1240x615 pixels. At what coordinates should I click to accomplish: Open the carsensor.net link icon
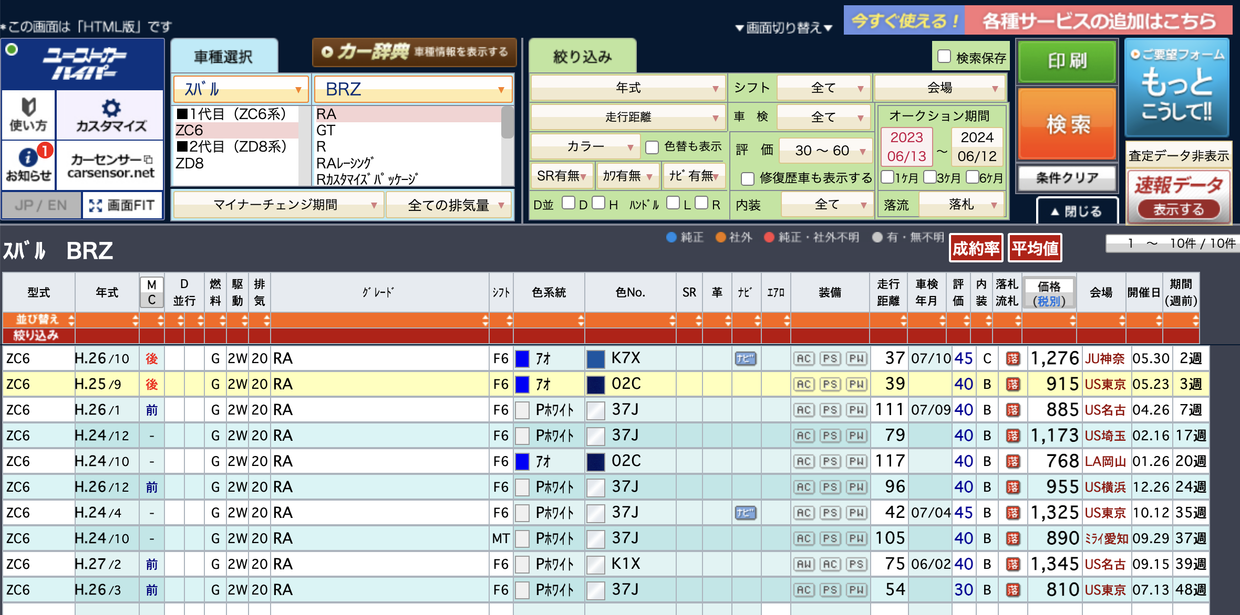pyautogui.click(x=111, y=165)
